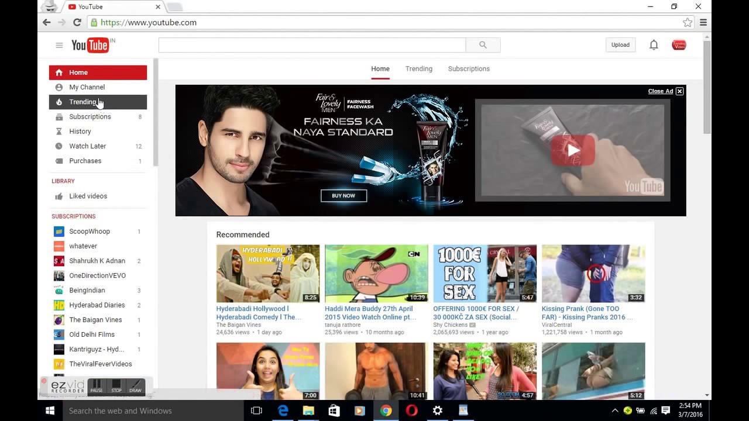Open Hyderabadi Hollywood video title link
749x421 pixels.
[x=259, y=313]
